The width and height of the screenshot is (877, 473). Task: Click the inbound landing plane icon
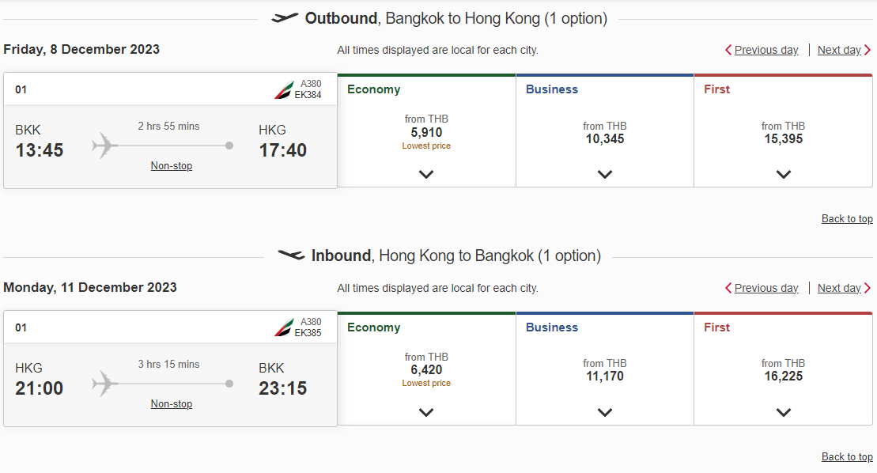(291, 255)
